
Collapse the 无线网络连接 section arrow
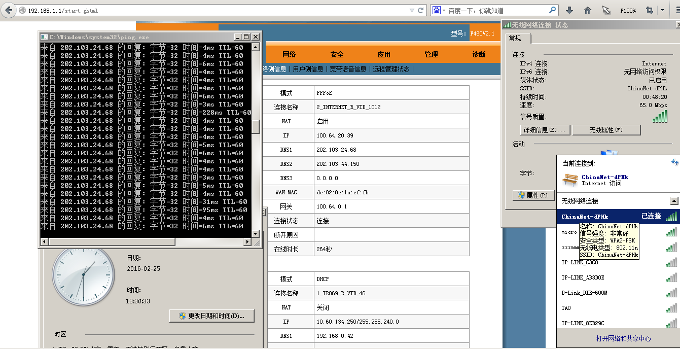point(674,201)
